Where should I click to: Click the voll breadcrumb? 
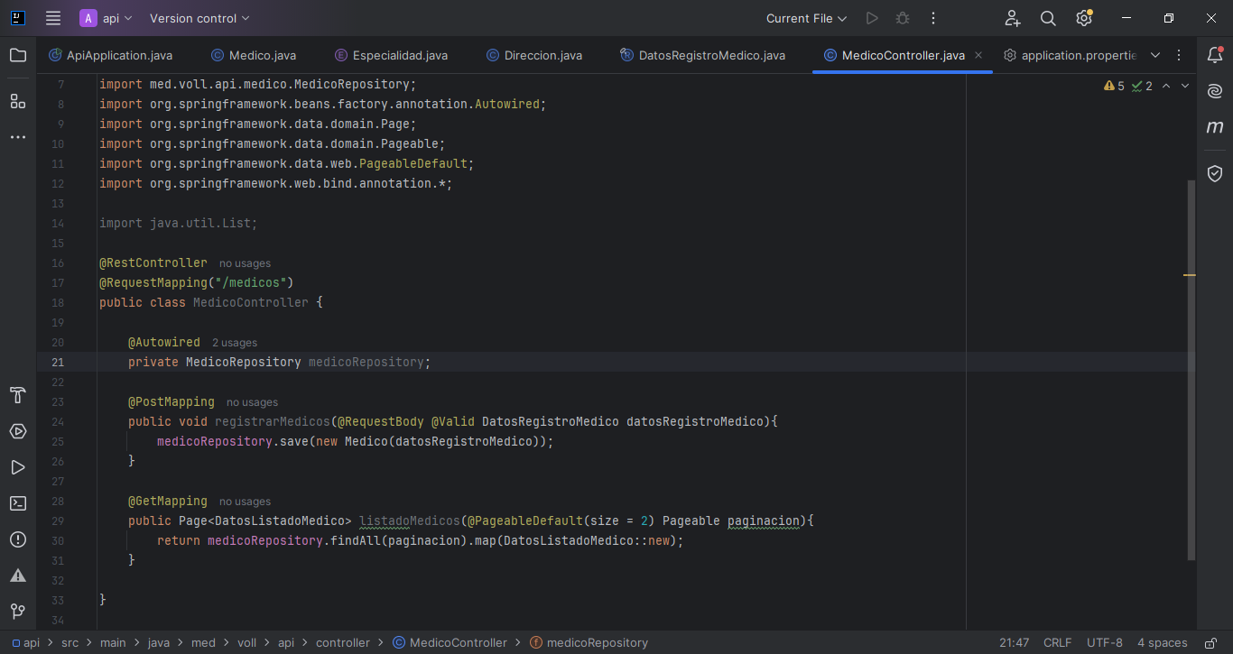point(246,643)
